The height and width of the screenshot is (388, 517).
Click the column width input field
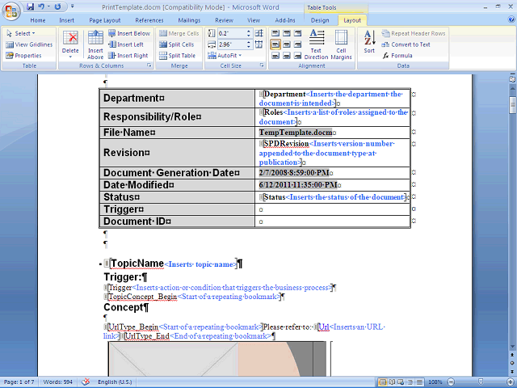click(232, 44)
